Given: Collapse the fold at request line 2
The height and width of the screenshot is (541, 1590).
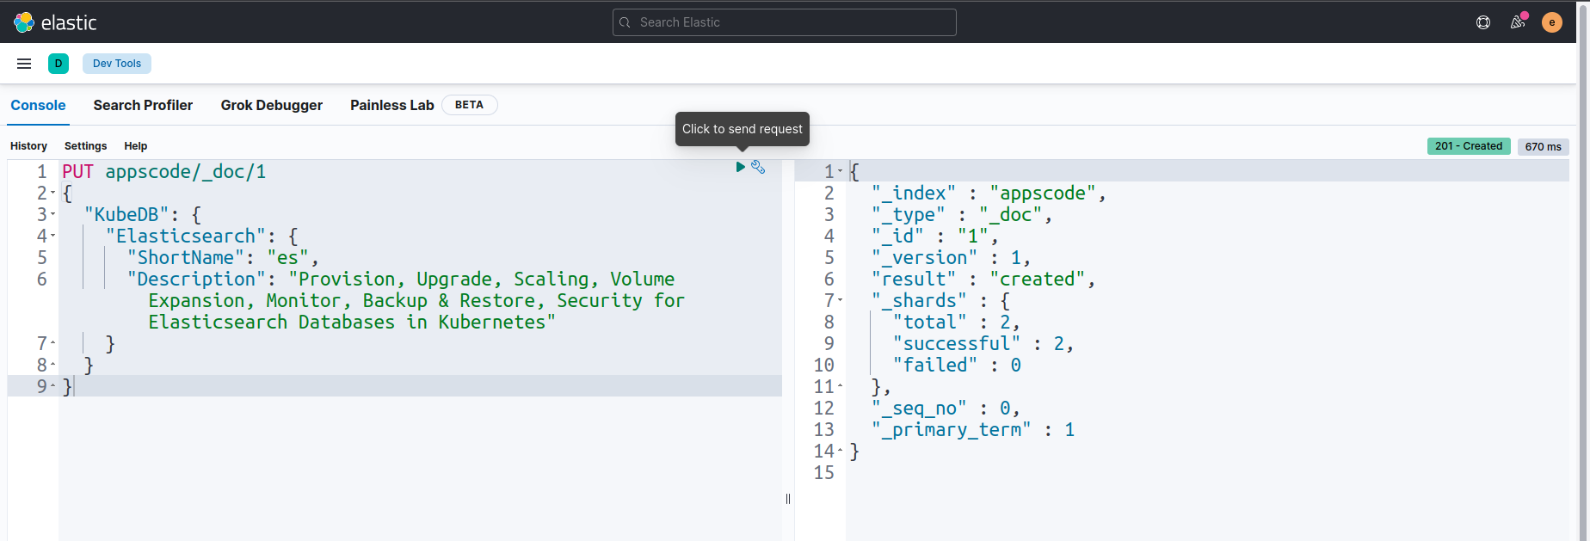Looking at the screenshot, I should (x=53, y=194).
